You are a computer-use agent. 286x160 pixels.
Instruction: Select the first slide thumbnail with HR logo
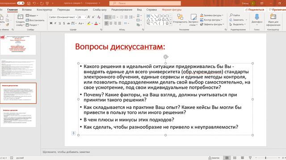click(18, 45)
